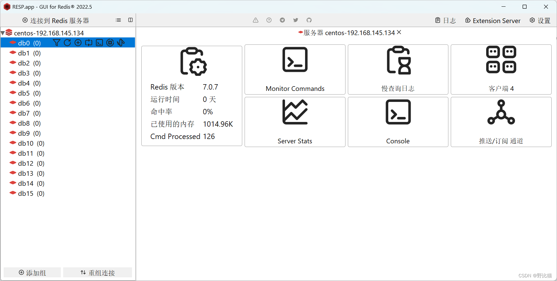Open the help question mark icon
Image resolution: width=557 pixels, height=281 pixels.
click(269, 20)
